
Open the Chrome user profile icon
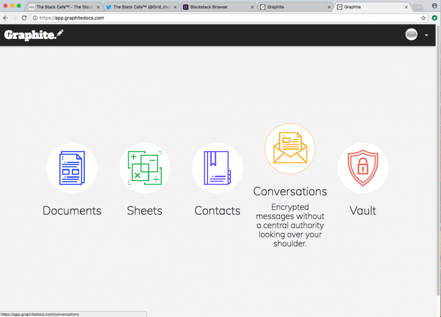point(435,6)
